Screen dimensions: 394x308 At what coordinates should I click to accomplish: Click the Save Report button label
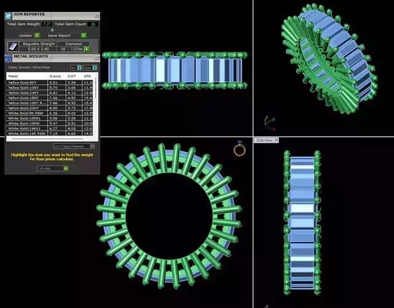[59, 36]
